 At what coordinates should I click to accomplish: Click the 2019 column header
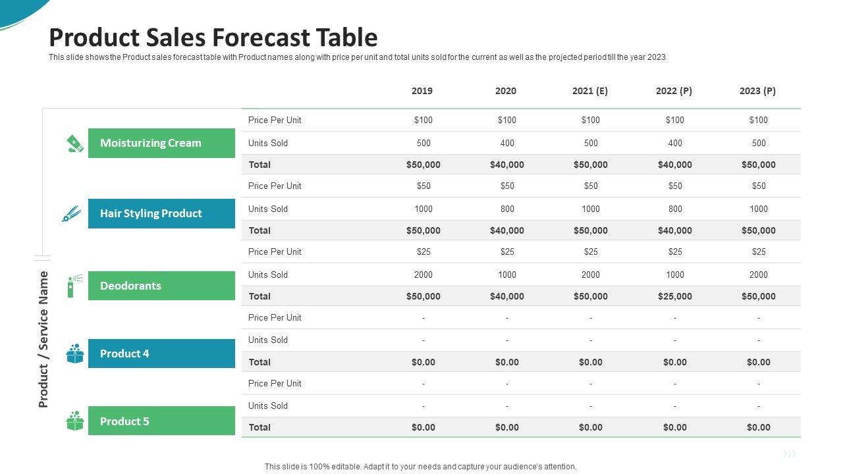point(422,91)
